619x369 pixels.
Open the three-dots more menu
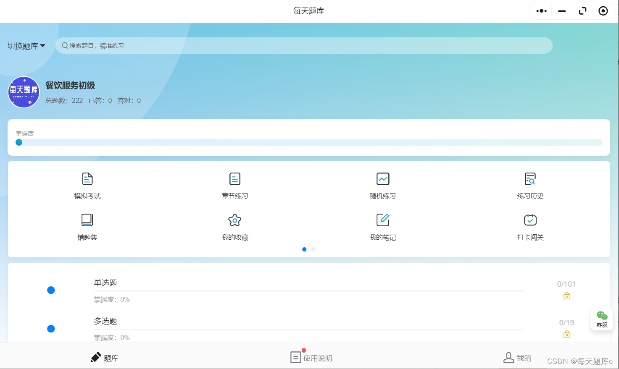point(542,11)
